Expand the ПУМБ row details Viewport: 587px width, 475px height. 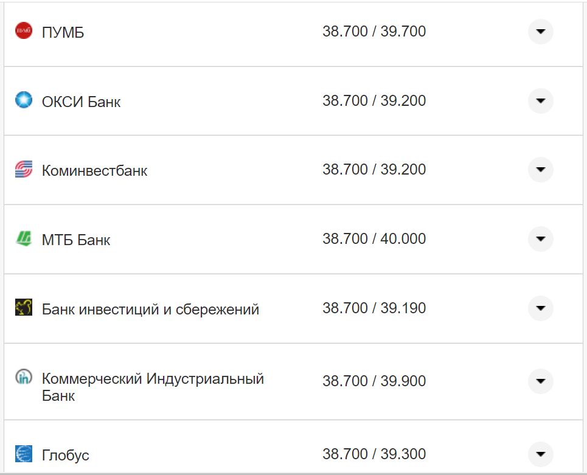click(x=540, y=32)
